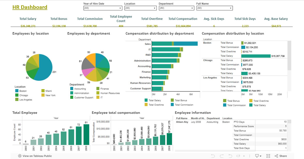Select the Boston legend color swatch
The height and width of the screenshot is (159, 304).
click(17, 91)
